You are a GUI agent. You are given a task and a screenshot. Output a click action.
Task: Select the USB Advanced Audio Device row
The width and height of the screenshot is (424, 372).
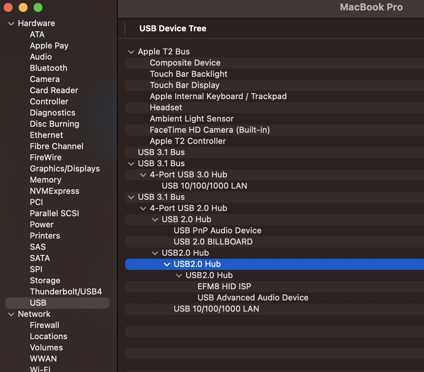[x=275, y=297]
